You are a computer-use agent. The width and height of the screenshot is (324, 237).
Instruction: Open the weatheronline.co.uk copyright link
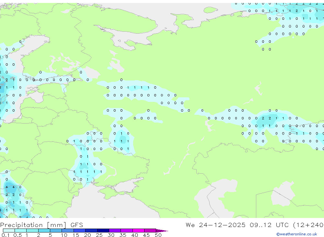click(297, 234)
